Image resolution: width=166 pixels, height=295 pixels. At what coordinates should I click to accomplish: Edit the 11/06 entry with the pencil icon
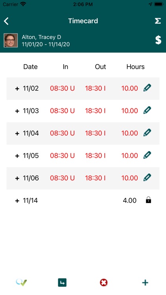147,178
